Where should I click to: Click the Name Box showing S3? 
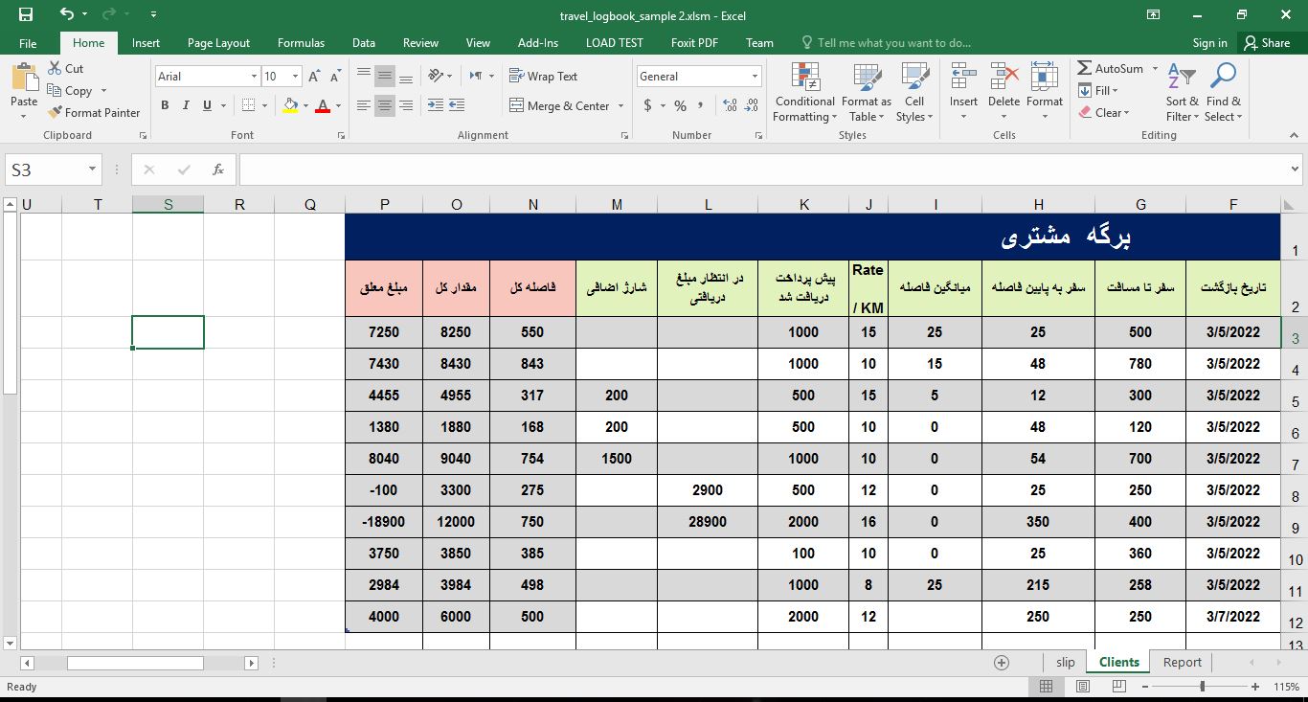pos(54,170)
